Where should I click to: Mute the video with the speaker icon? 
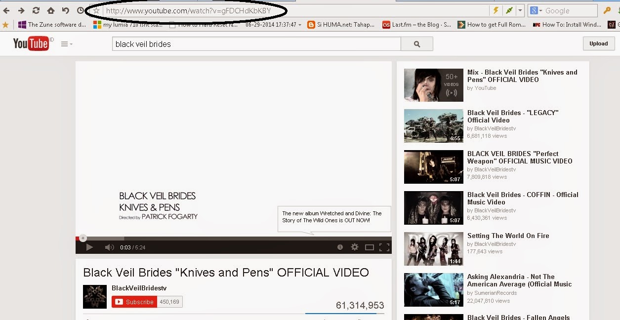(109, 247)
